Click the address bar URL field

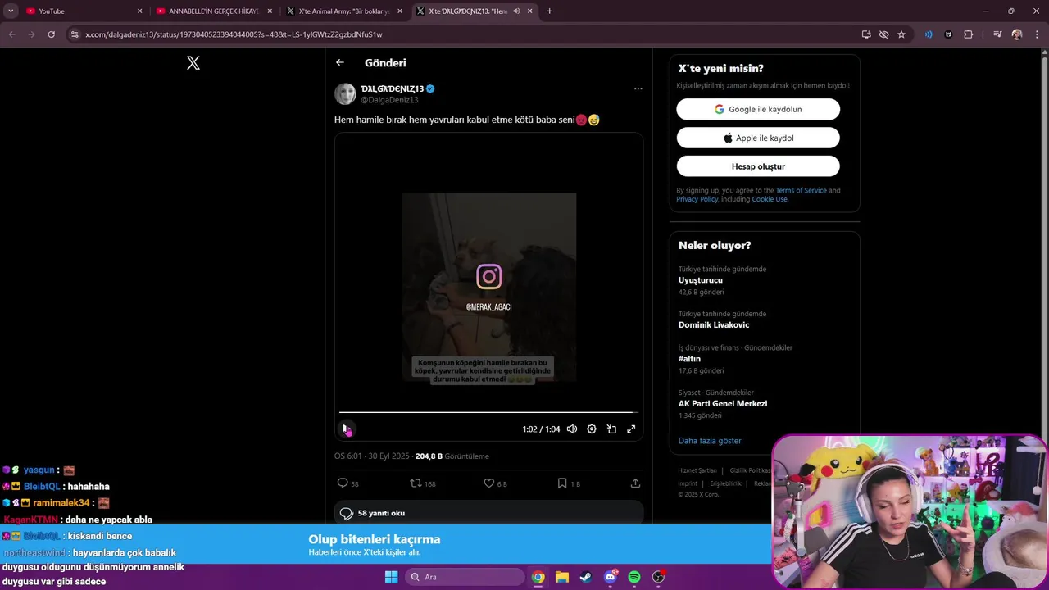pos(467,34)
